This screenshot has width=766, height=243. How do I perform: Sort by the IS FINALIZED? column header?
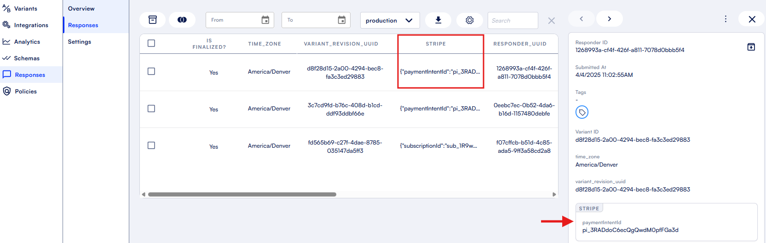[209, 44]
